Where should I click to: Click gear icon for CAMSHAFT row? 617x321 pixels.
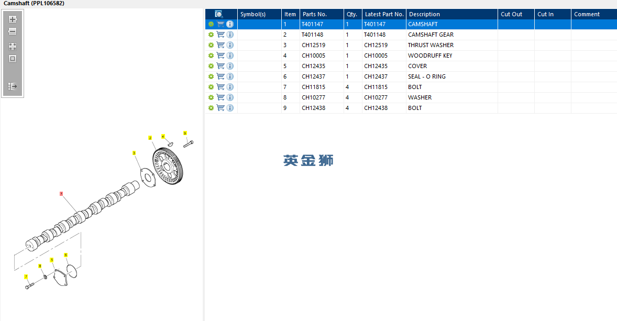(x=211, y=24)
